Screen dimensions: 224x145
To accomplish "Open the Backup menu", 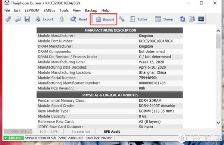I will pyautogui.click(x=91, y=10).
